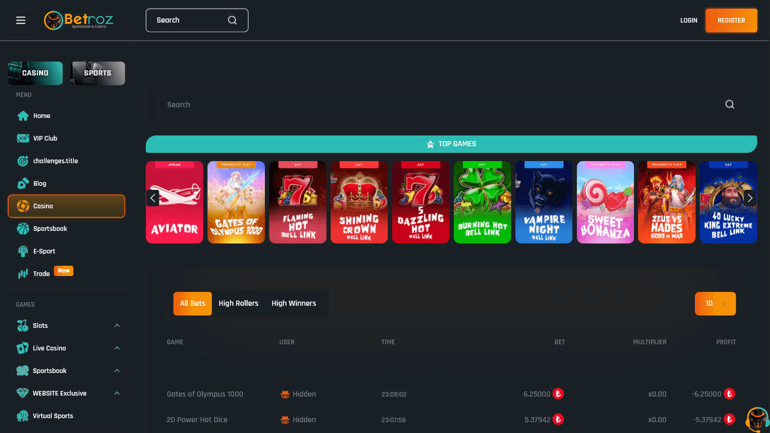Click the 20 Power Hot Dice row text
The width and height of the screenshot is (770, 433).
pyautogui.click(x=197, y=420)
